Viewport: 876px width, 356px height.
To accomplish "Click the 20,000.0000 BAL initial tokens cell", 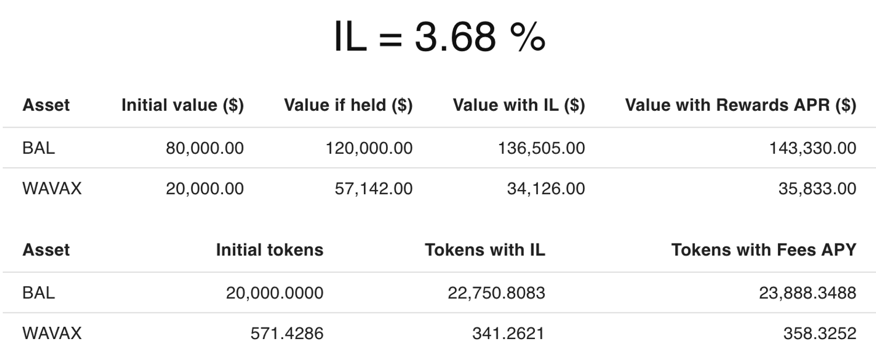I will pyautogui.click(x=274, y=292).
